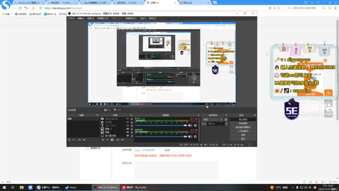The image size is (339, 191).
Task: Show hidden system tray icons chevron
Action: coord(293,188)
